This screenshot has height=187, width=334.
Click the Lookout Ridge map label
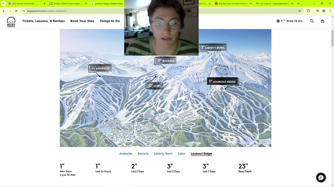tap(222, 82)
